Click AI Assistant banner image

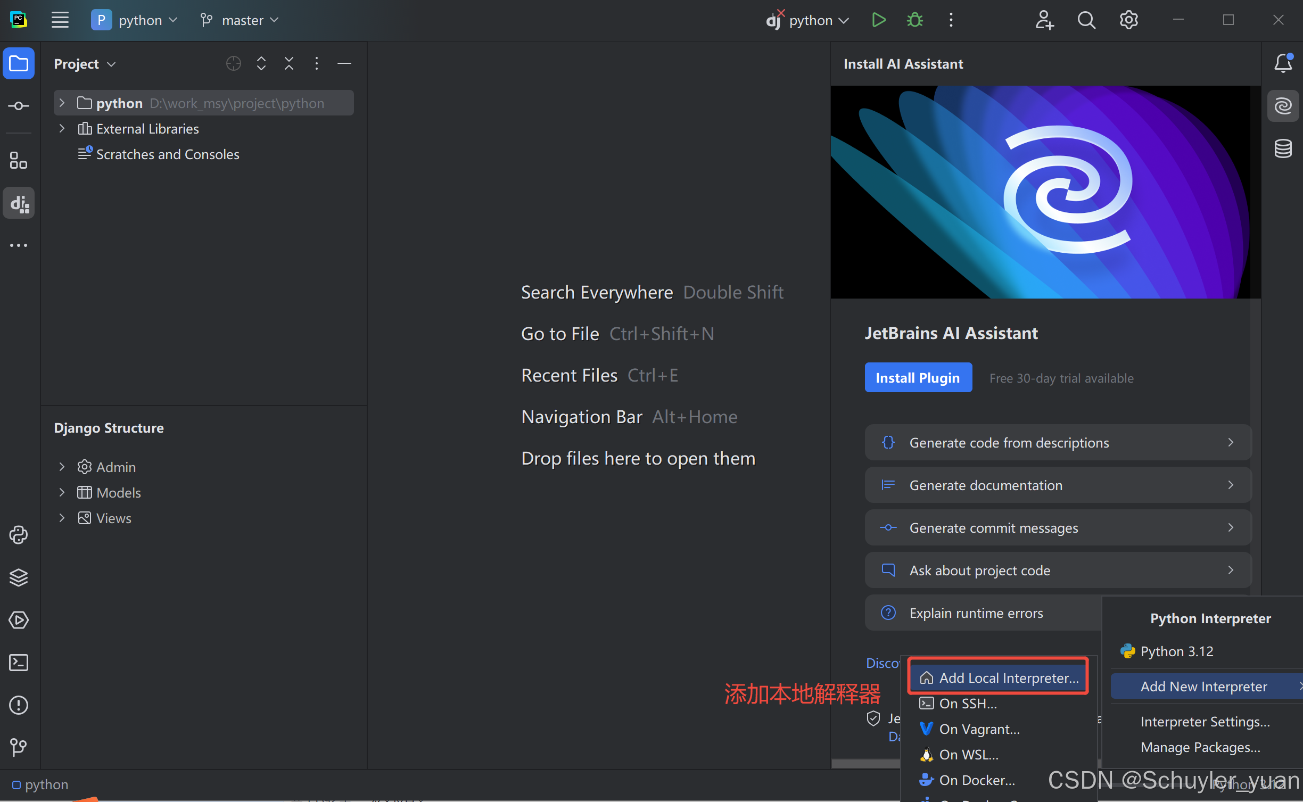[x=1045, y=192]
